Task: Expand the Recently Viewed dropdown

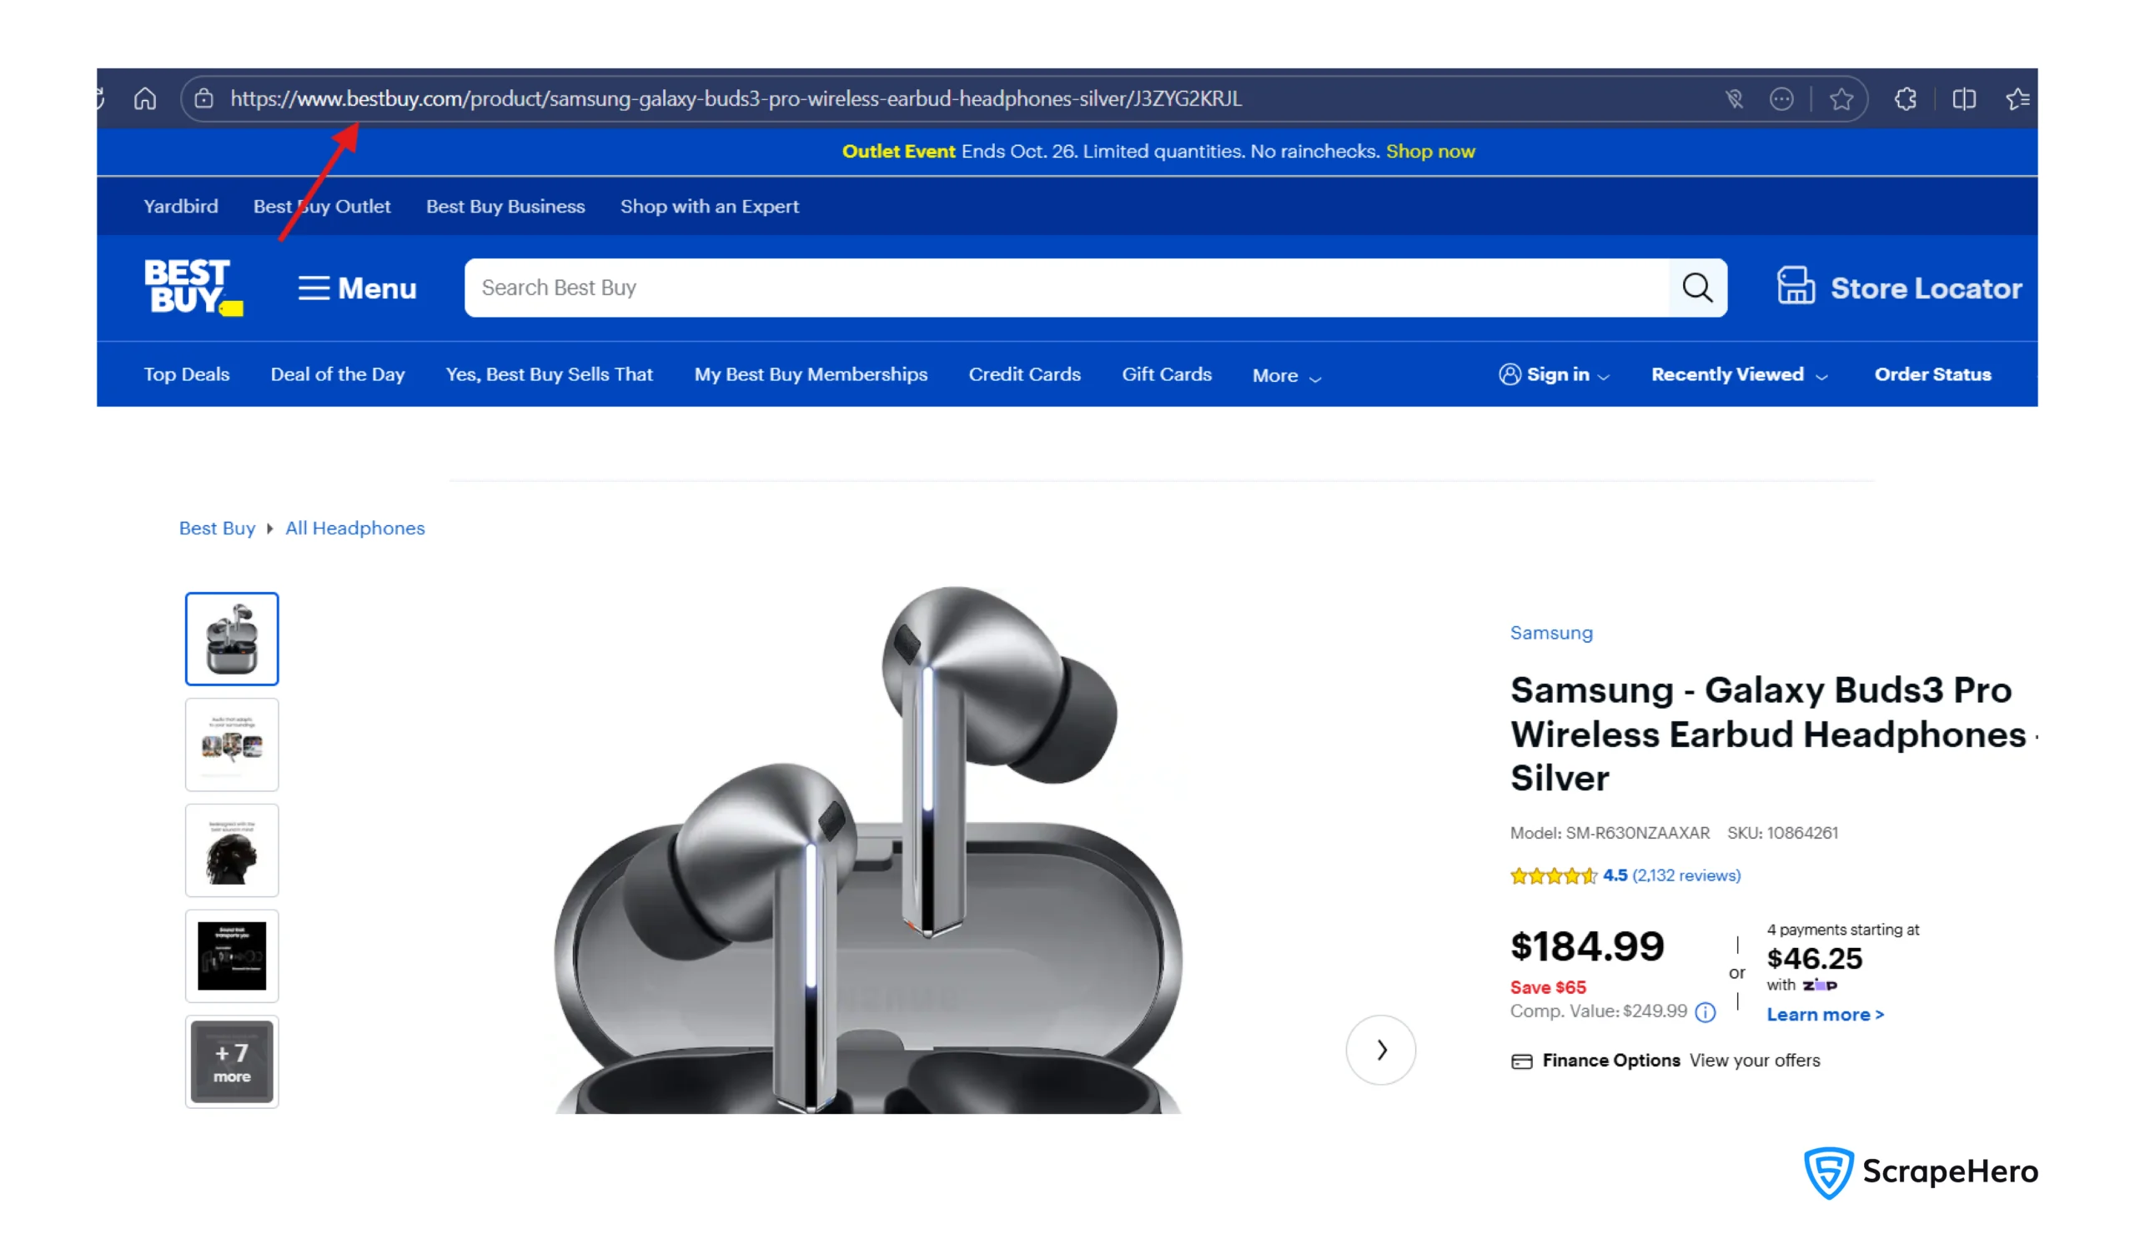Action: [x=1739, y=374]
